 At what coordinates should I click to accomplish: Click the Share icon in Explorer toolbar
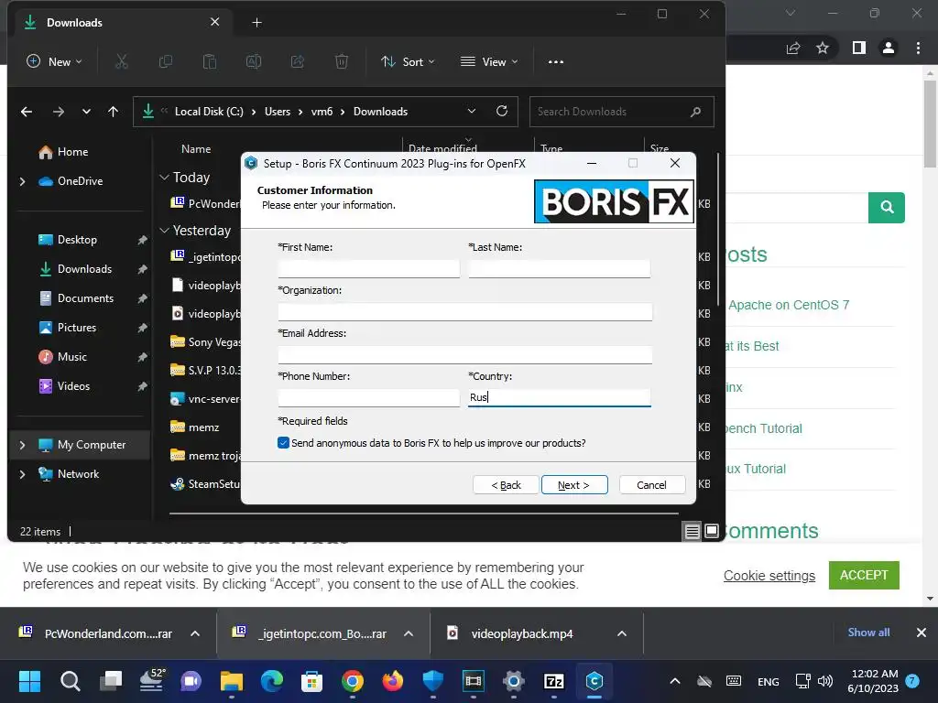pyautogui.click(x=298, y=61)
